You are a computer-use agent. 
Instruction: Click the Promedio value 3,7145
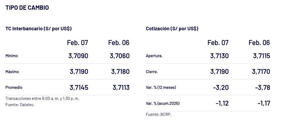pyautogui.click(x=79, y=87)
